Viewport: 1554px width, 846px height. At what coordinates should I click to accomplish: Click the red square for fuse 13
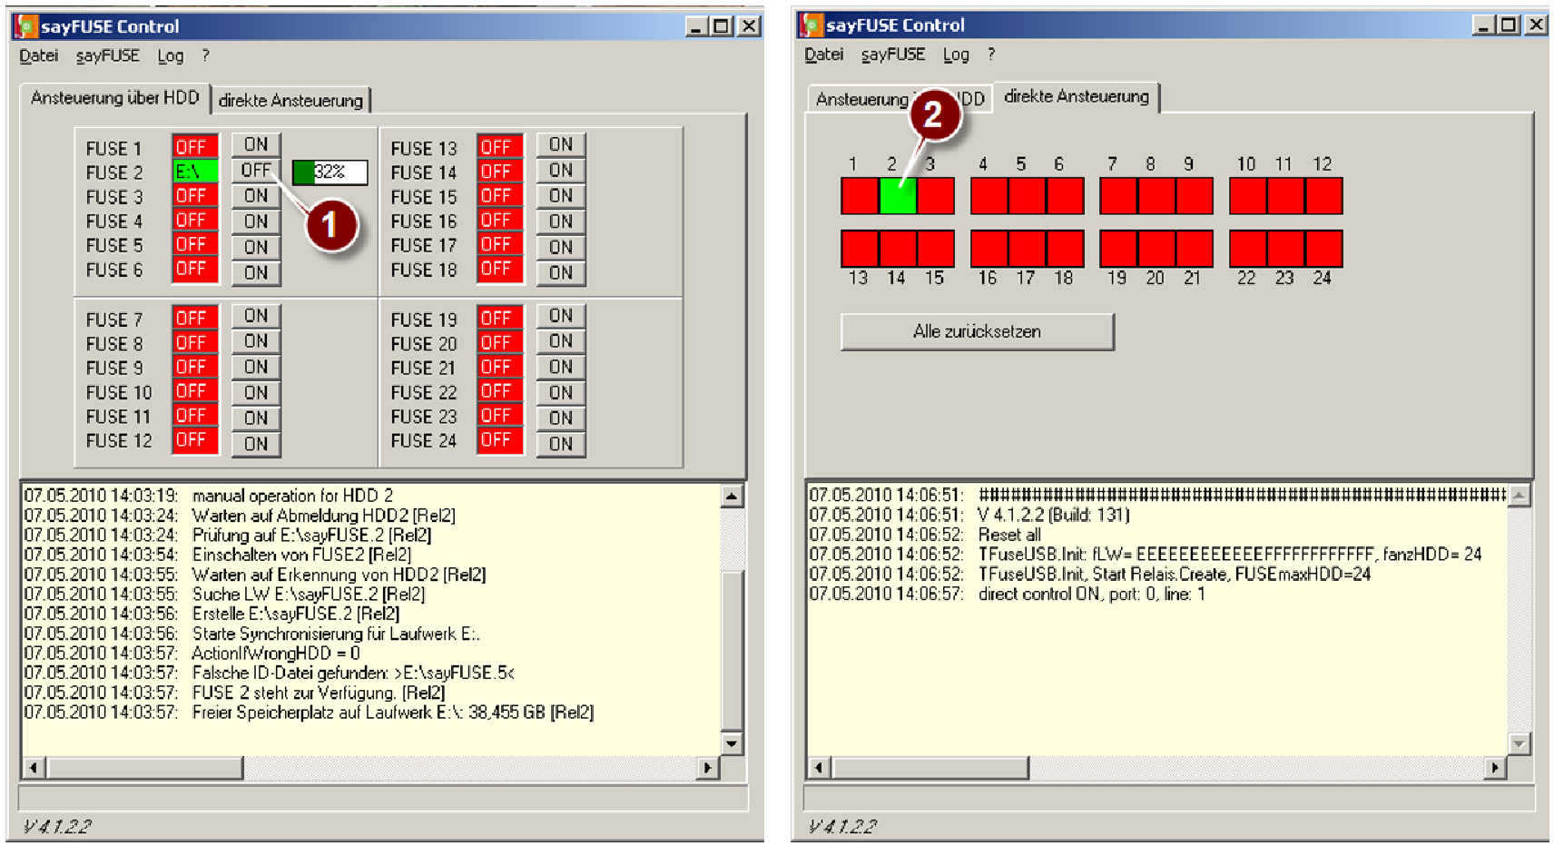point(860,248)
